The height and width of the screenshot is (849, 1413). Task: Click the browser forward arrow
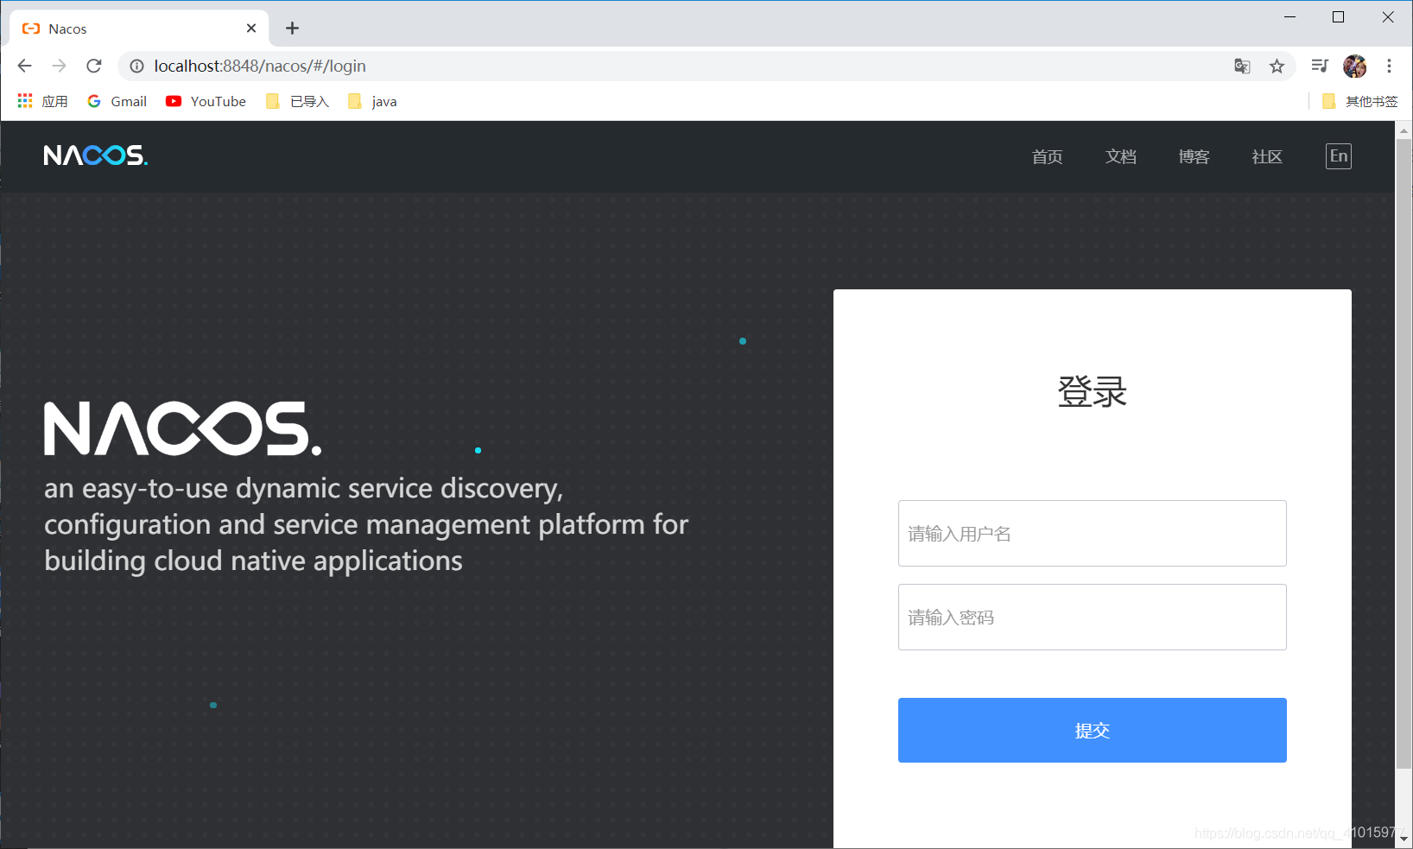59,66
